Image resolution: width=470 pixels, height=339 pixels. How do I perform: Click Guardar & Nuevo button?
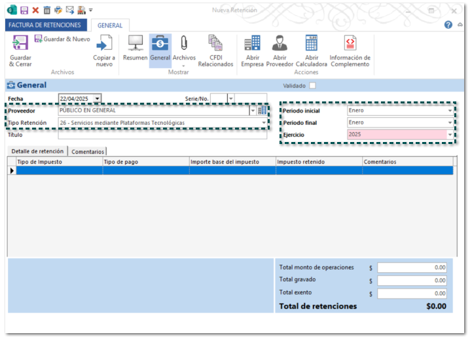[62, 39]
